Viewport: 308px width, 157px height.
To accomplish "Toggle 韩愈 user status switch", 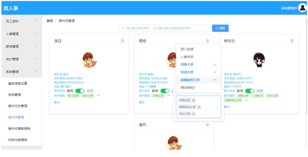I will click(165, 91).
